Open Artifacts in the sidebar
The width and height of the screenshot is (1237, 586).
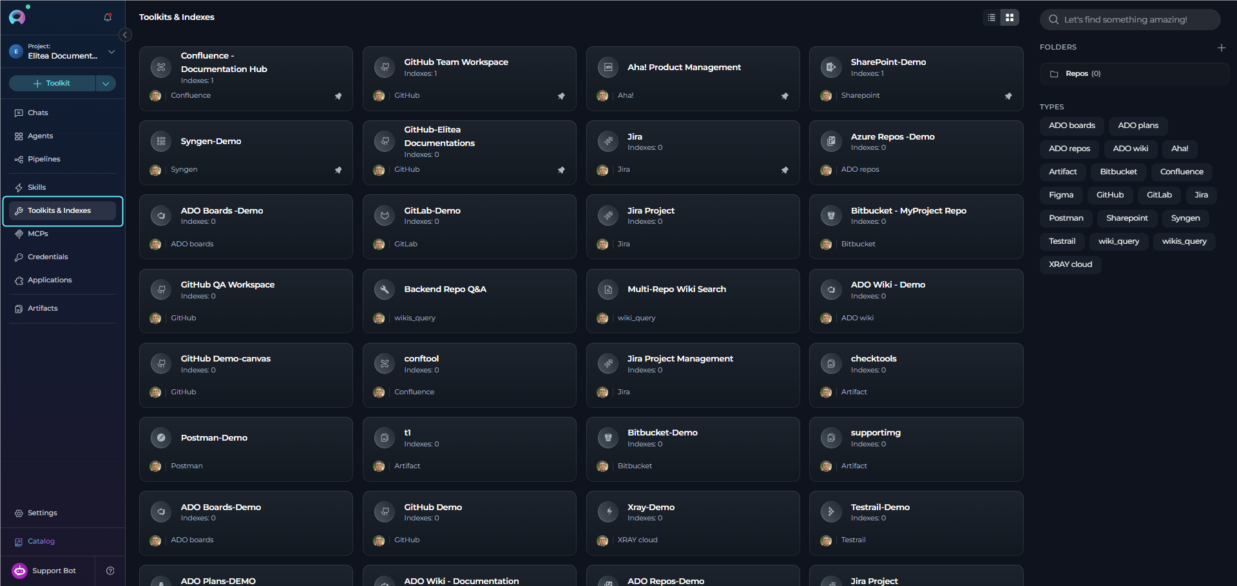point(62,308)
